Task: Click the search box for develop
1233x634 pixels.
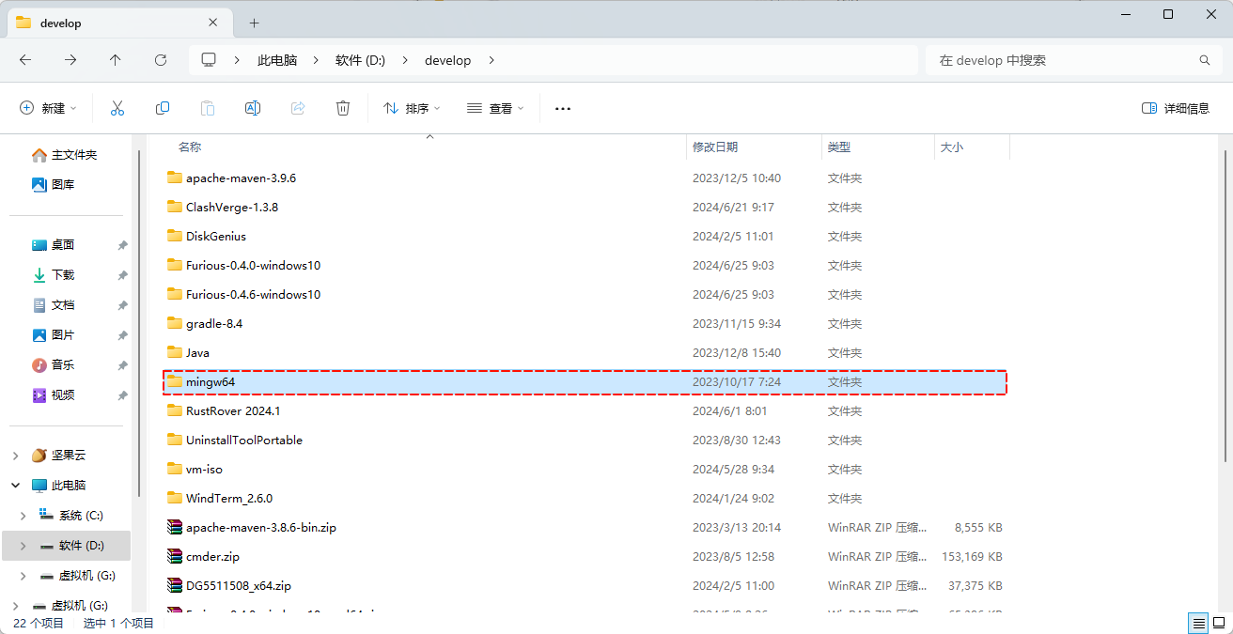Action: 1062,60
